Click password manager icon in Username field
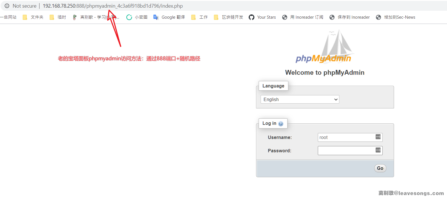447x199 pixels. (x=378, y=137)
